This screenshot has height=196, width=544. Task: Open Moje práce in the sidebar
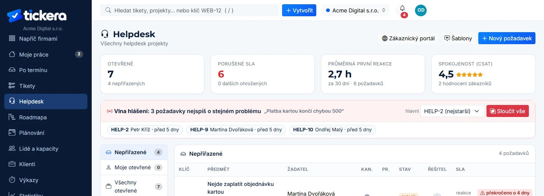tap(46, 54)
